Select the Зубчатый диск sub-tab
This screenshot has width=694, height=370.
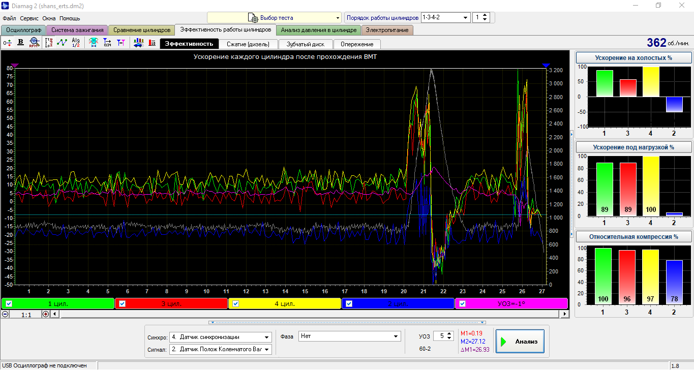pos(306,44)
